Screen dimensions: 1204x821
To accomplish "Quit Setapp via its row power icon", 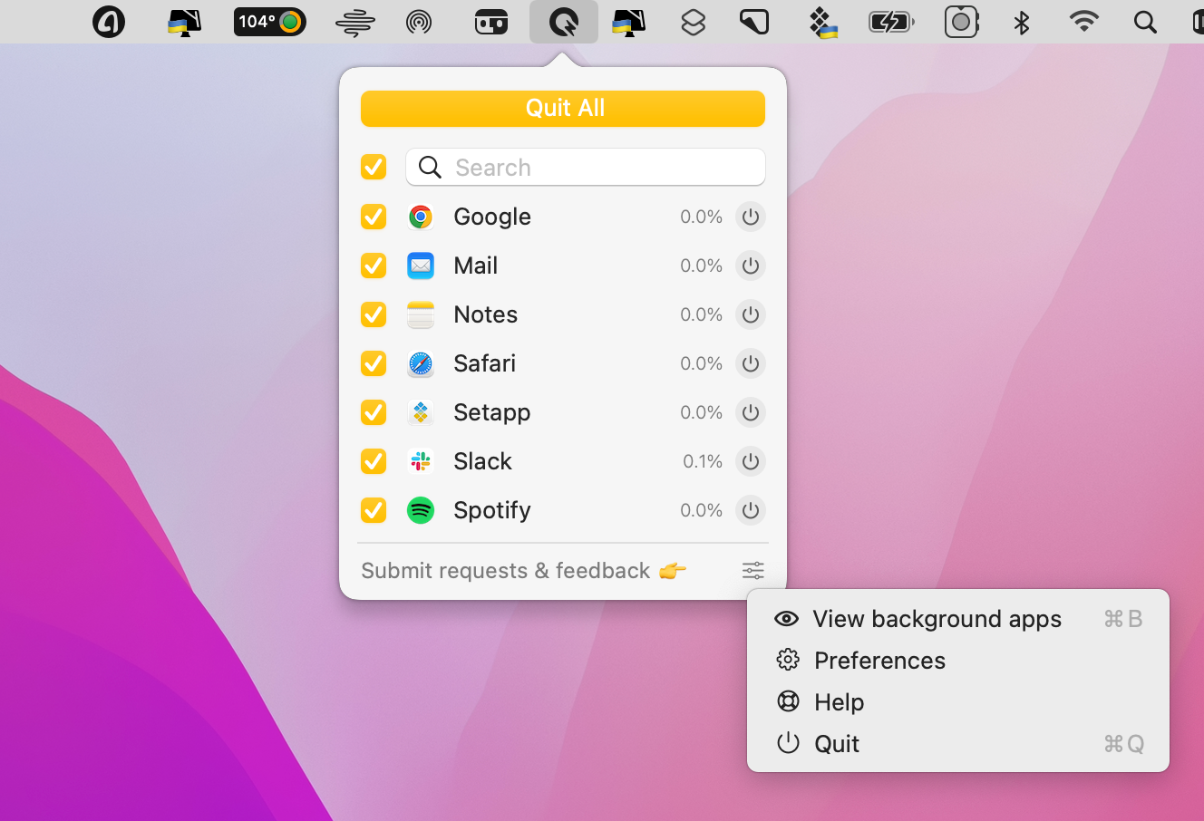I will [x=751, y=412].
